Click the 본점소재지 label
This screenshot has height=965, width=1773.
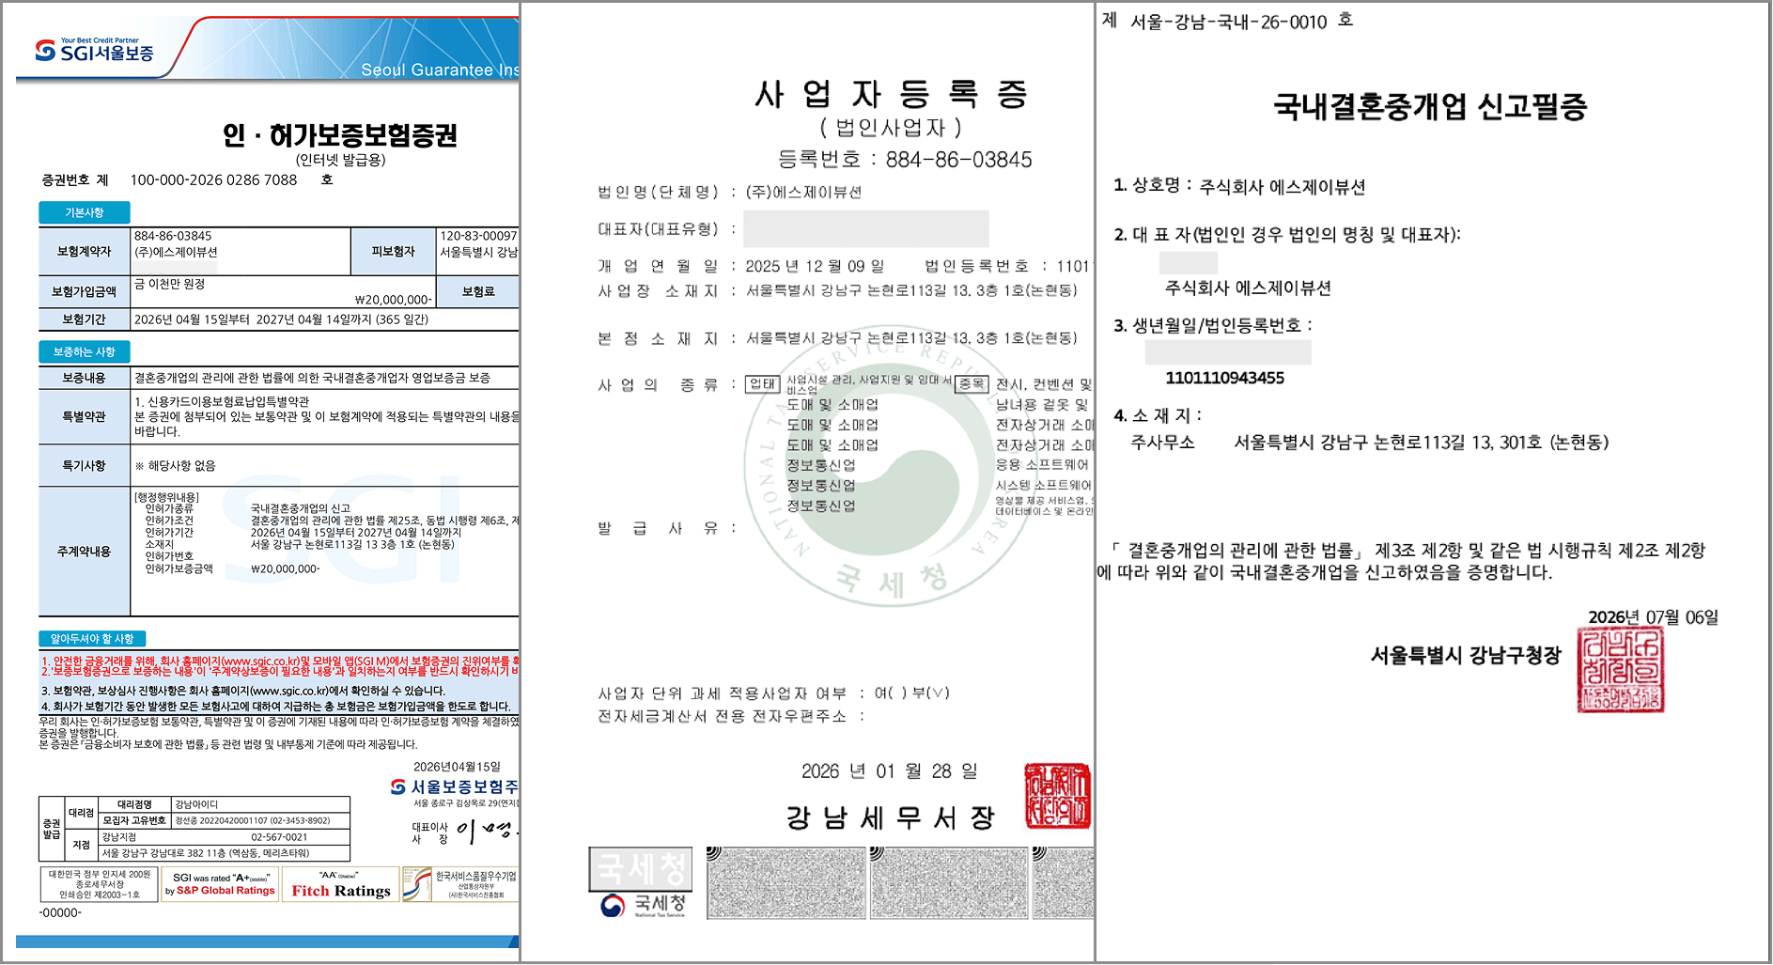click(x=658, y=338)
